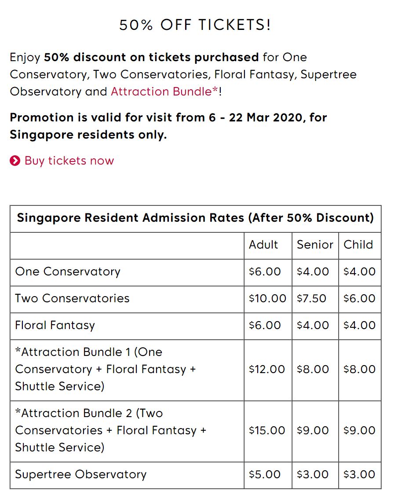Click the red arrow icon beside Buy tickets
This screenshot has width=394, height=502.
(15, 161)
